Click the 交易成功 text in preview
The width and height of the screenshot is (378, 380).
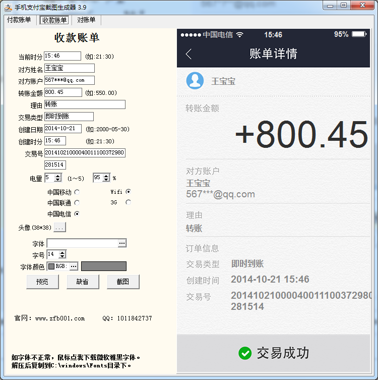[283, 353]
